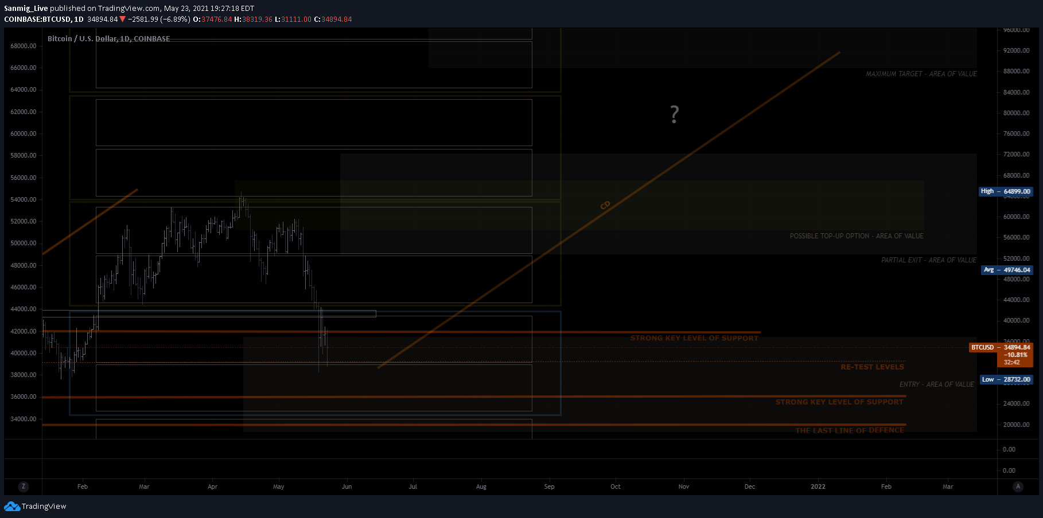This screenshot has width=1043, height=518.
Task: Select the 'PARTIAL EXIT - AREA OF VALUE' label
Action: (929, 260)
